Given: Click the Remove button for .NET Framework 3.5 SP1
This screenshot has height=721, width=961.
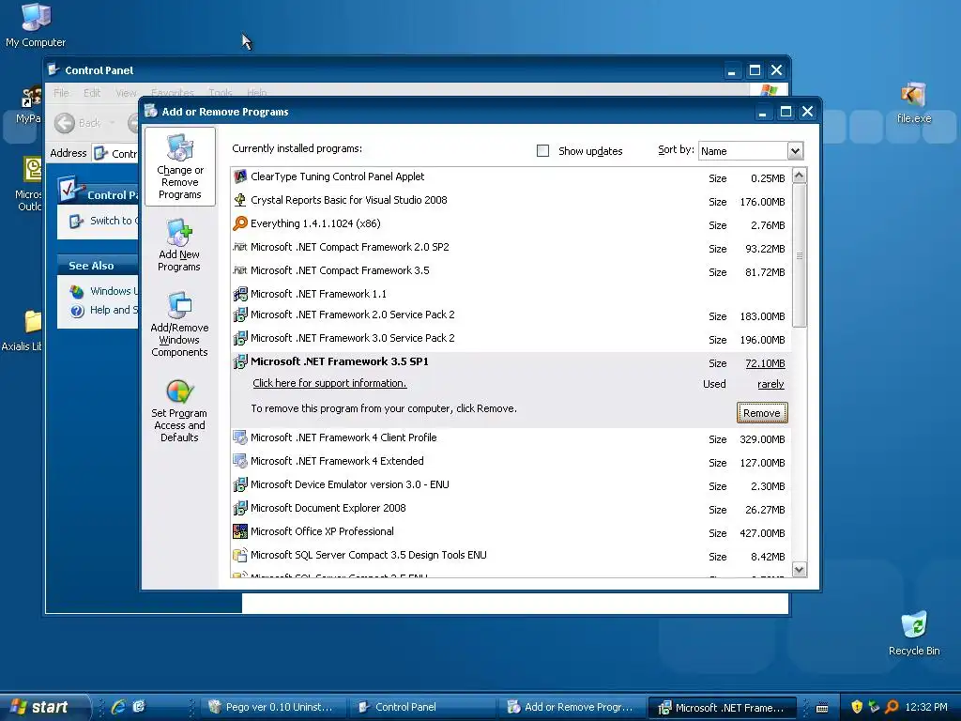Looking at the screenshot, I should coord(762,413).
